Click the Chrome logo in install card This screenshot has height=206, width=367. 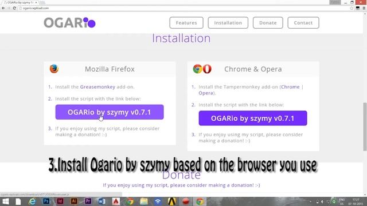click(x=197, y=69)
